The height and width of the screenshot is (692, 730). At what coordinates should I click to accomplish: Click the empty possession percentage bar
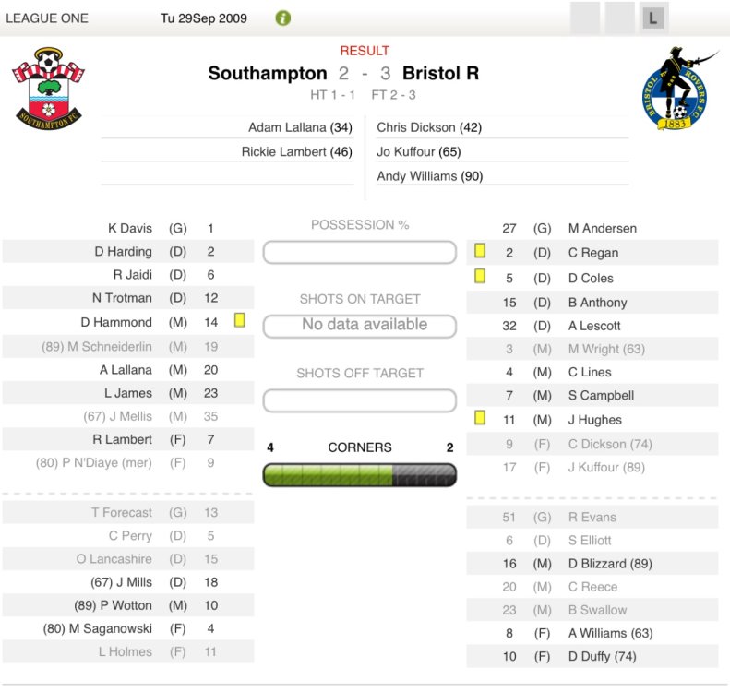tap(360, 252)
